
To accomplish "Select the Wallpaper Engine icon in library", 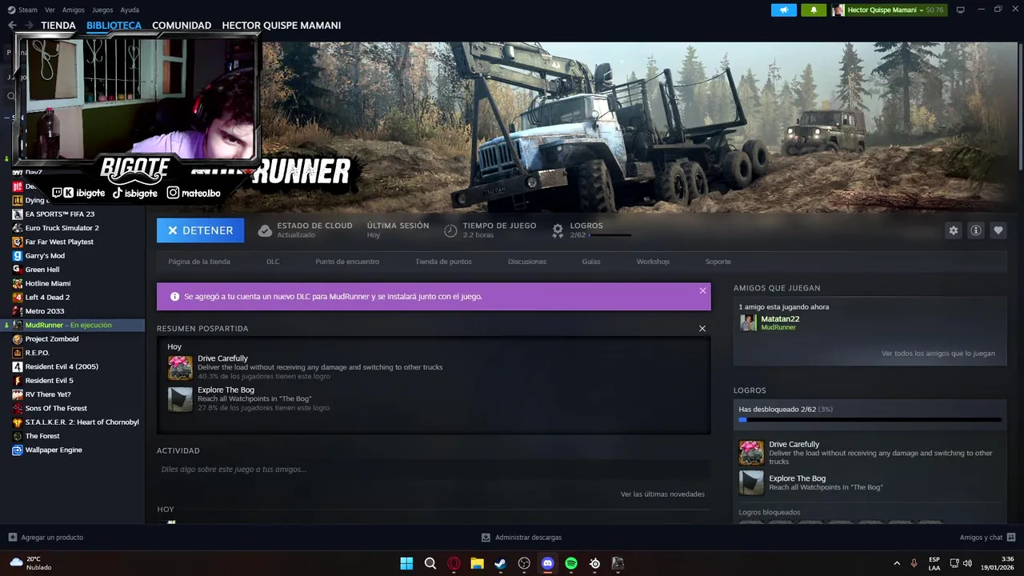I will click(18, 450).
